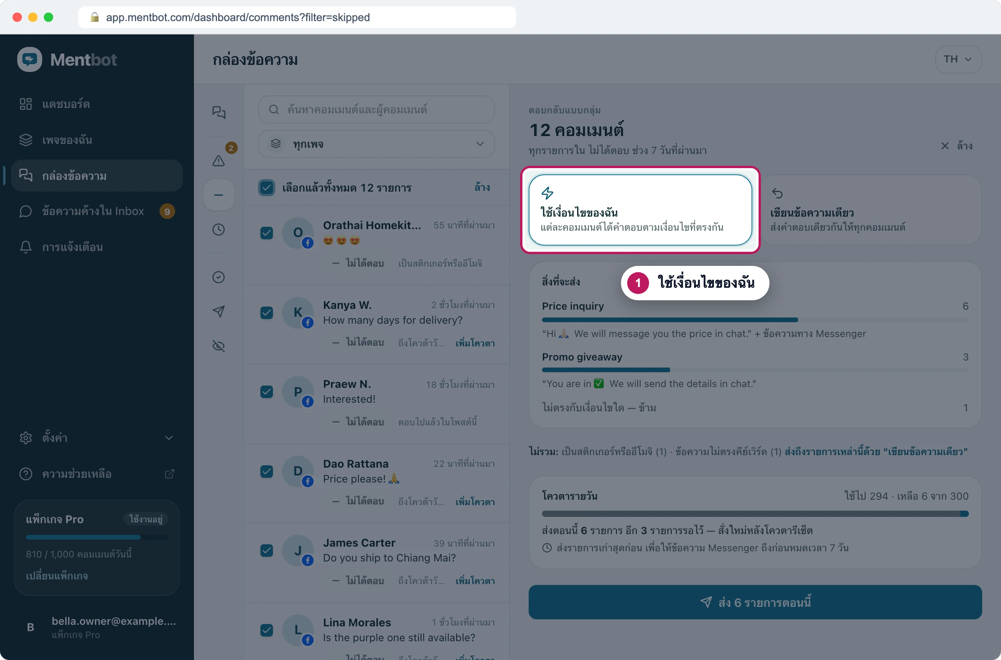This screenshot has height=660, width=1001.
Task: Click เพิ่มโควตา in Kanya W. row
Action: (x=475, y=343)
